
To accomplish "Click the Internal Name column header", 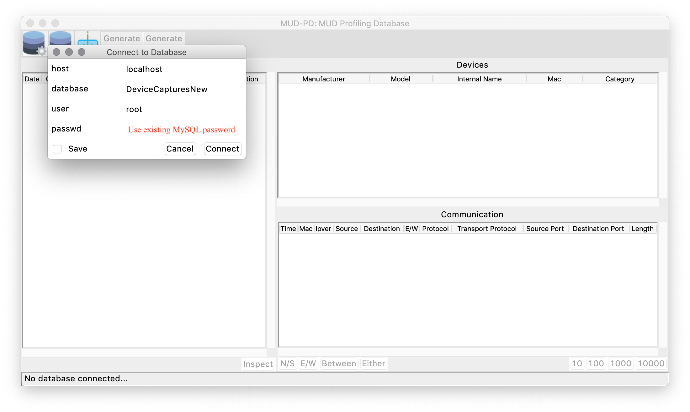I will point(479,79).
